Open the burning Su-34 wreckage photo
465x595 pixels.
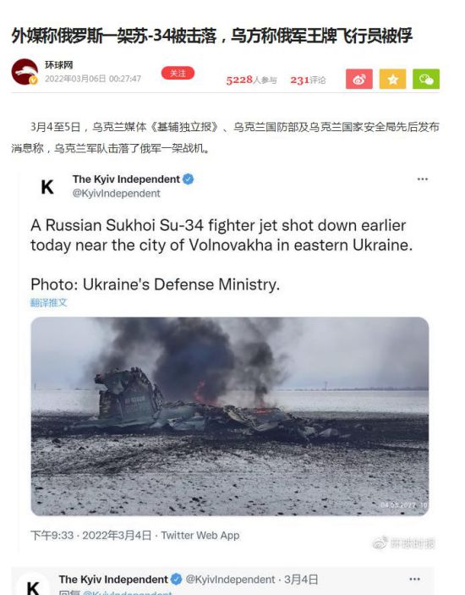click(230, 416)
